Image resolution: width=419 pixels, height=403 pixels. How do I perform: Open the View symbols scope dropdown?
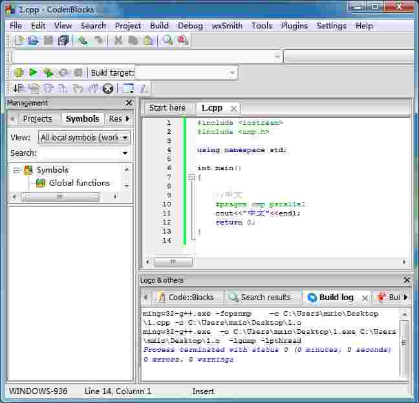click(124, 137)
